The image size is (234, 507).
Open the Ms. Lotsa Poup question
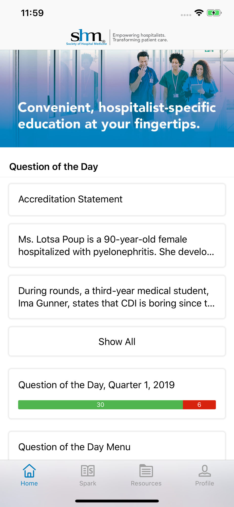(117, 245)
